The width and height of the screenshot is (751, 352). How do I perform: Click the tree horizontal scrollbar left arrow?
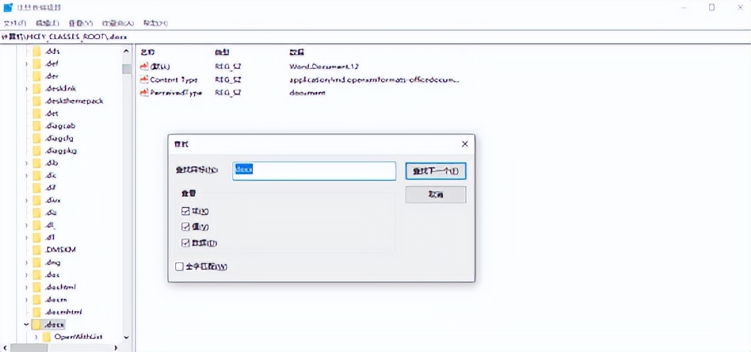click(x=5, y=348)
